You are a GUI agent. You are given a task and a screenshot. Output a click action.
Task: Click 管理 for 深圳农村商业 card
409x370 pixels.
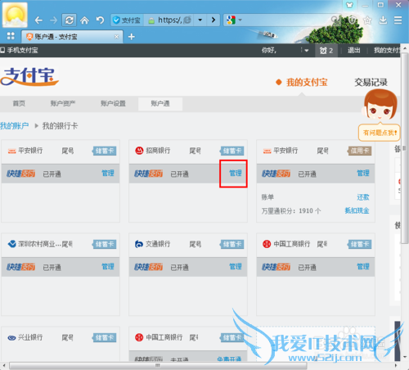tap(108, 267)
